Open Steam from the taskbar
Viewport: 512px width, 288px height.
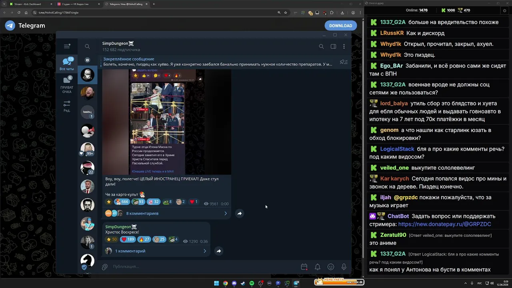point(243,283)
